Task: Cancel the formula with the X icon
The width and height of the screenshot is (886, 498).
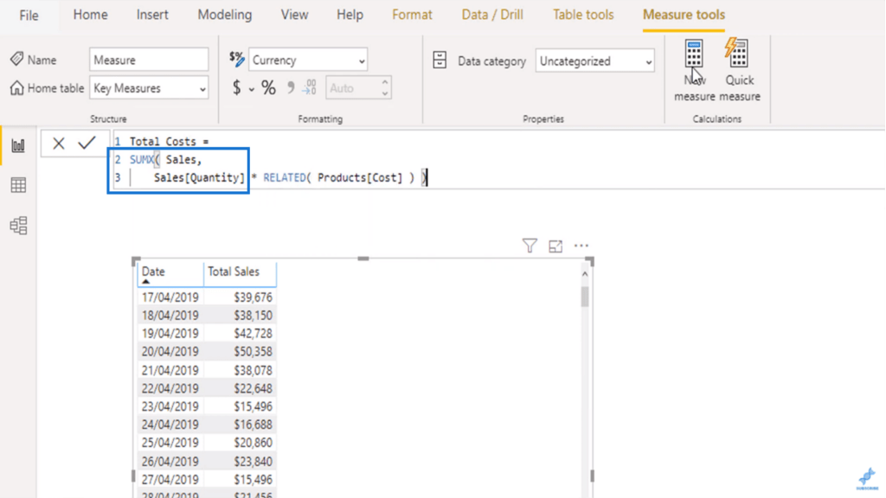Action: 59,144
